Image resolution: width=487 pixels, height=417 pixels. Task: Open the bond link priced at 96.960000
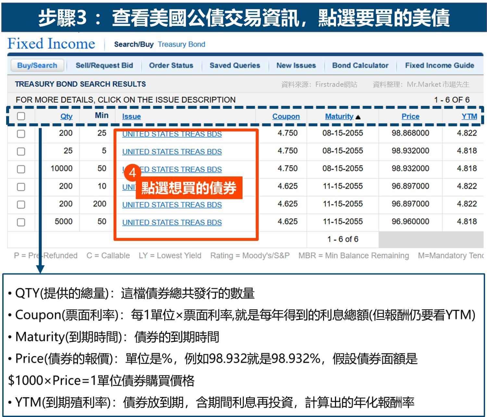pos(172,222)
